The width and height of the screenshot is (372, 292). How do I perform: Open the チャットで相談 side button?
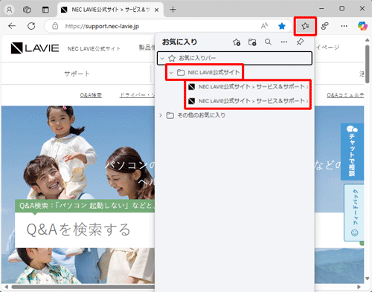point(352,152)
